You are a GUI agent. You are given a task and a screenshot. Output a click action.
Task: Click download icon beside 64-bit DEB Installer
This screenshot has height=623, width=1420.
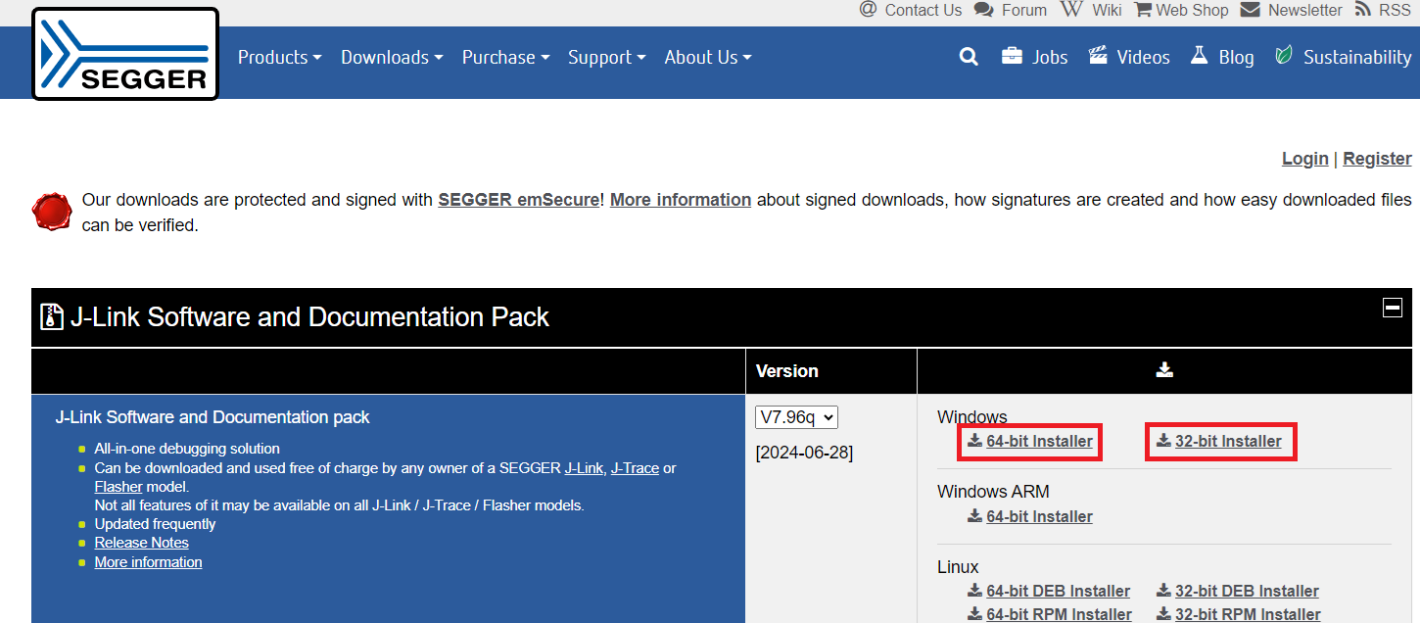(974, 591)
